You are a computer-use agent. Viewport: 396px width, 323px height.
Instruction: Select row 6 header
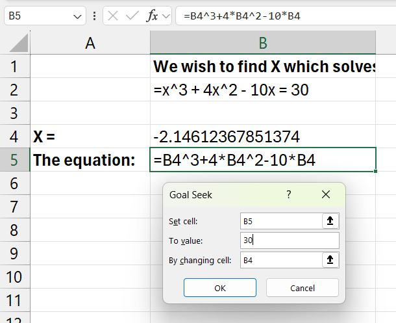(15, 183)
